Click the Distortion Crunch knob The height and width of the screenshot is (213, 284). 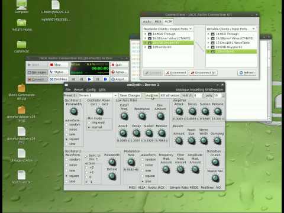click(x=215, y=162)
